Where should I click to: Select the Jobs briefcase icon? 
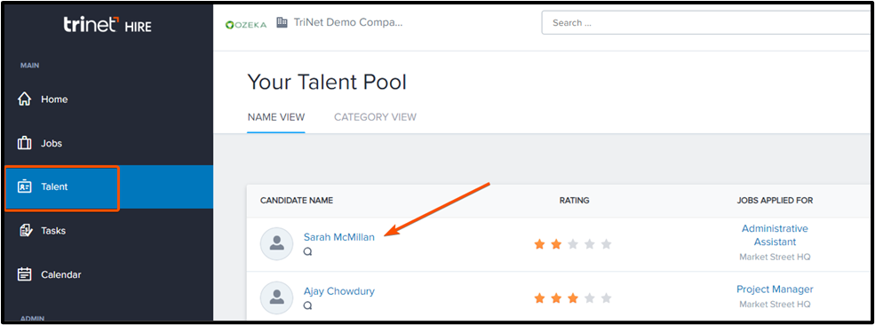point(25,143)
